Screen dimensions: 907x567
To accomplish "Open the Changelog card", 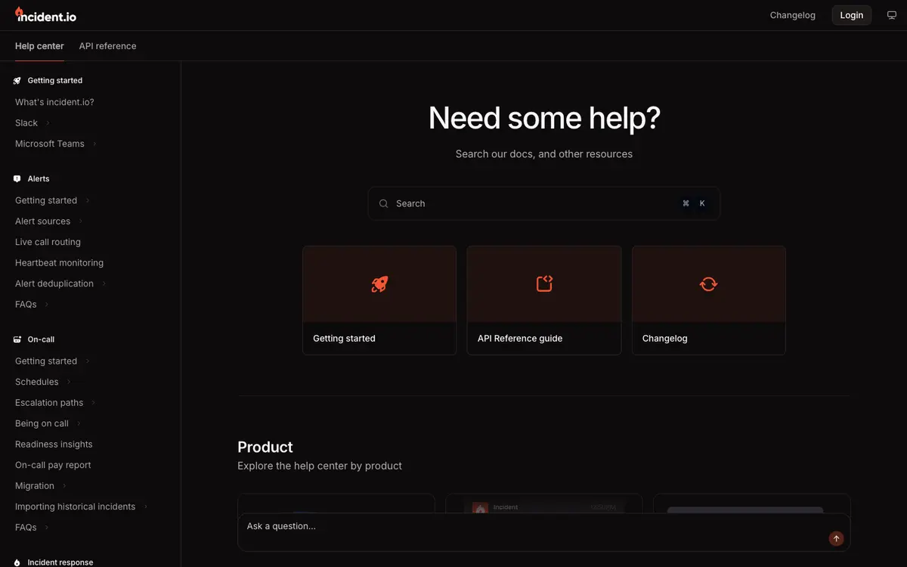I will pyautogui.click(x=709, y=300).
